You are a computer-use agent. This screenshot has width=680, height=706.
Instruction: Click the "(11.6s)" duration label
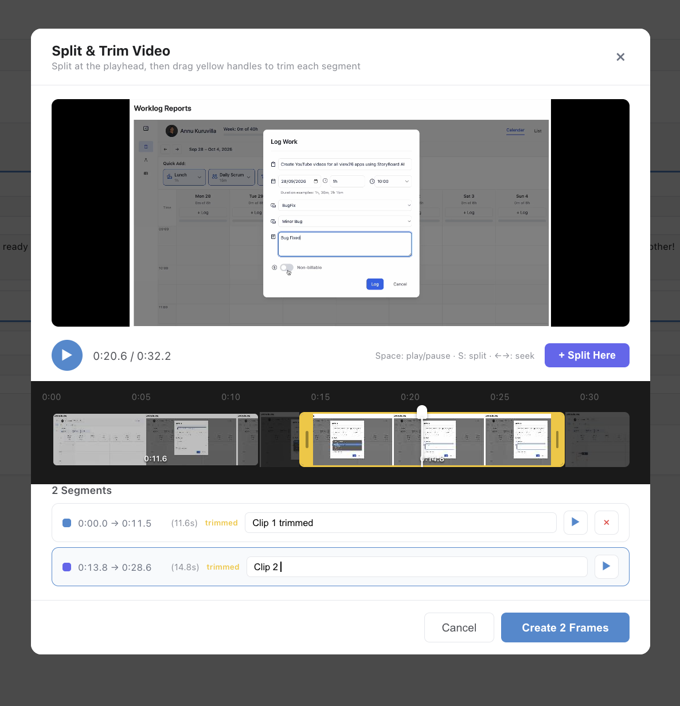tap(185, 523)
